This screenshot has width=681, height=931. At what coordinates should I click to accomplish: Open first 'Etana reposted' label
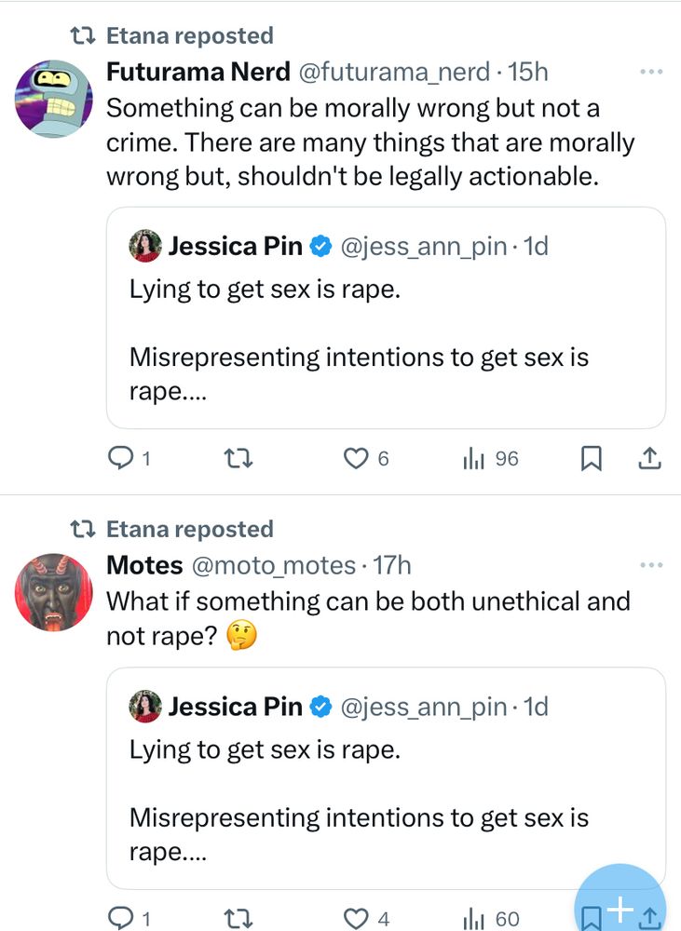coord(189,35)
